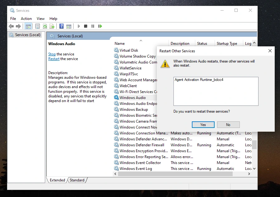Select Agent Activation Runtime_bdcc4 in the dialog list

(x=199, y=80)
